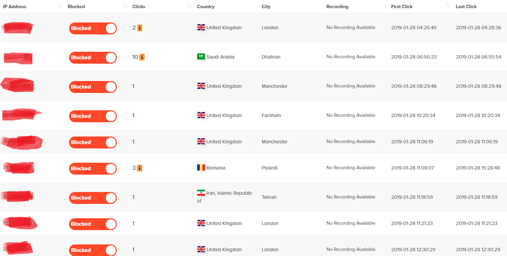Select the Recording column header

click(337, 6)
